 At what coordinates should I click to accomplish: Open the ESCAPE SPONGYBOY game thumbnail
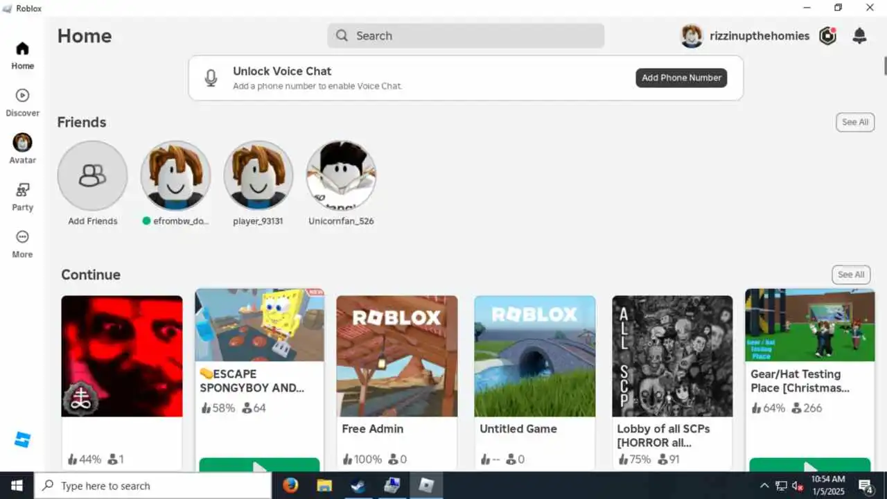259,325
